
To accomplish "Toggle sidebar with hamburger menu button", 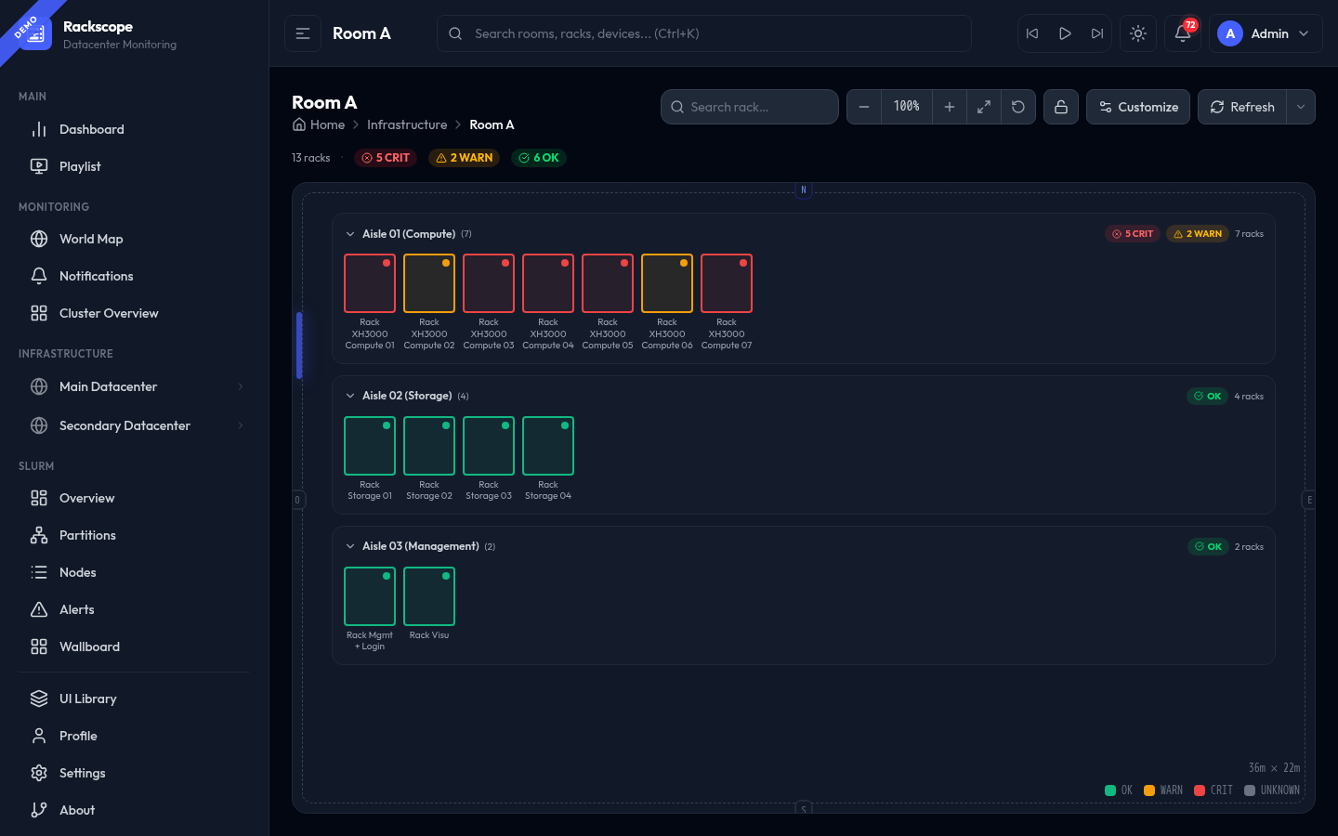I will pos(303,33).
